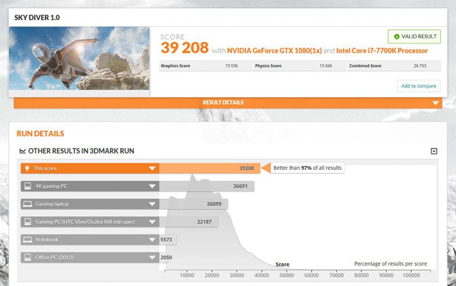Click the Graphics Score value 73 036
Image resolution: width=456 pixels, height=286 pixels.
tap(231, 66)
